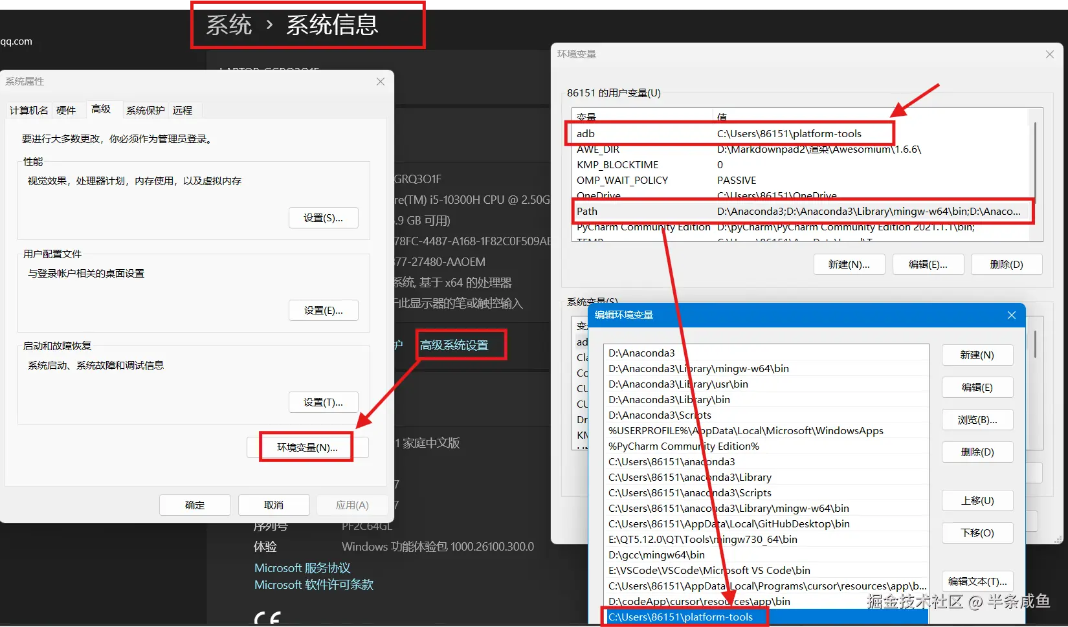Screen dimensions: 1068x627
Task: Click 编辑文本(T) button
Action: coord(977,581)
